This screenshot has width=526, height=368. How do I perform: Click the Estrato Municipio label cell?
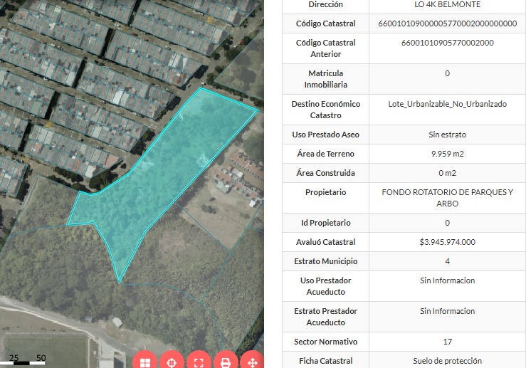coord(325,261)
